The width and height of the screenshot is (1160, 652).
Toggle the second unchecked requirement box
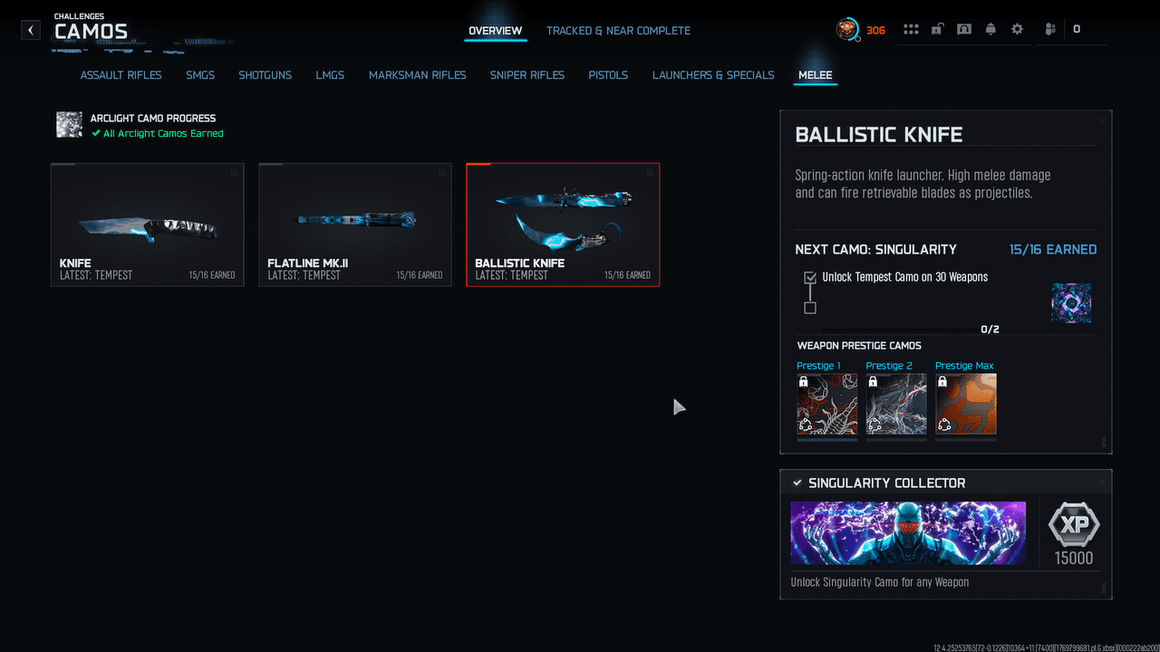tap(810, 308)
